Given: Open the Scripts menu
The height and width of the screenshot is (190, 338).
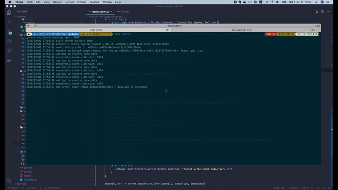Looking at the screenshot, I should click(x=70, y=2).
